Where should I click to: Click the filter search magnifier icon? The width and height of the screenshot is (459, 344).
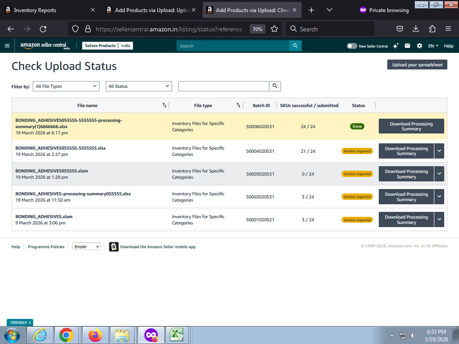coord(275,86)
